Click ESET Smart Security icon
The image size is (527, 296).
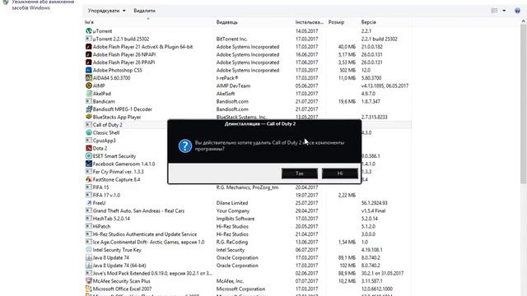tap(89, 156)
